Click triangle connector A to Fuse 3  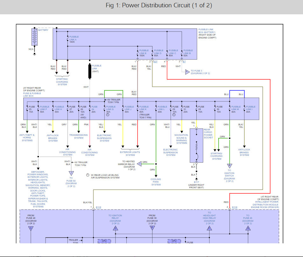pyautogui.click(x=187, y=72)
